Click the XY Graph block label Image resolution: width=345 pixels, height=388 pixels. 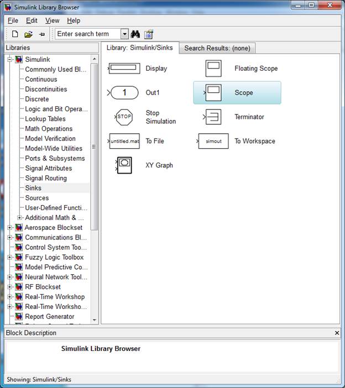(x=159, y=165)
